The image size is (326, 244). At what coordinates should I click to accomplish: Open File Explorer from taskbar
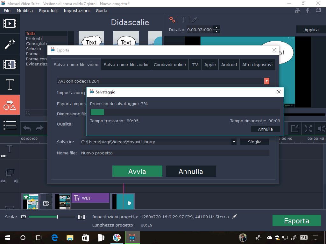pos(70,238)
